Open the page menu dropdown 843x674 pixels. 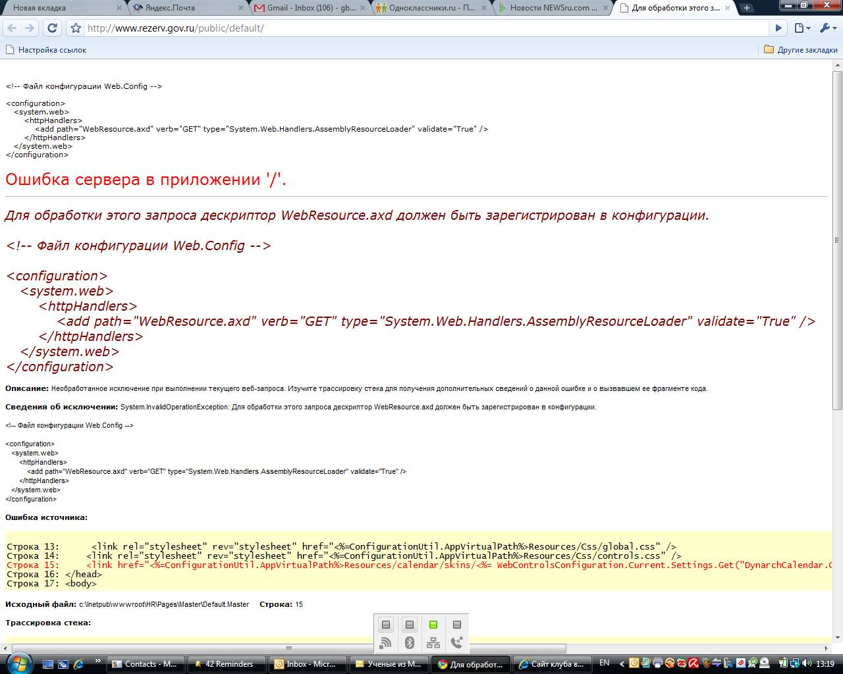point(802,28)
